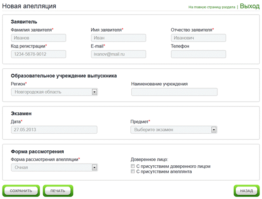Click the Фамилия заявителя input field

(39, 38)
